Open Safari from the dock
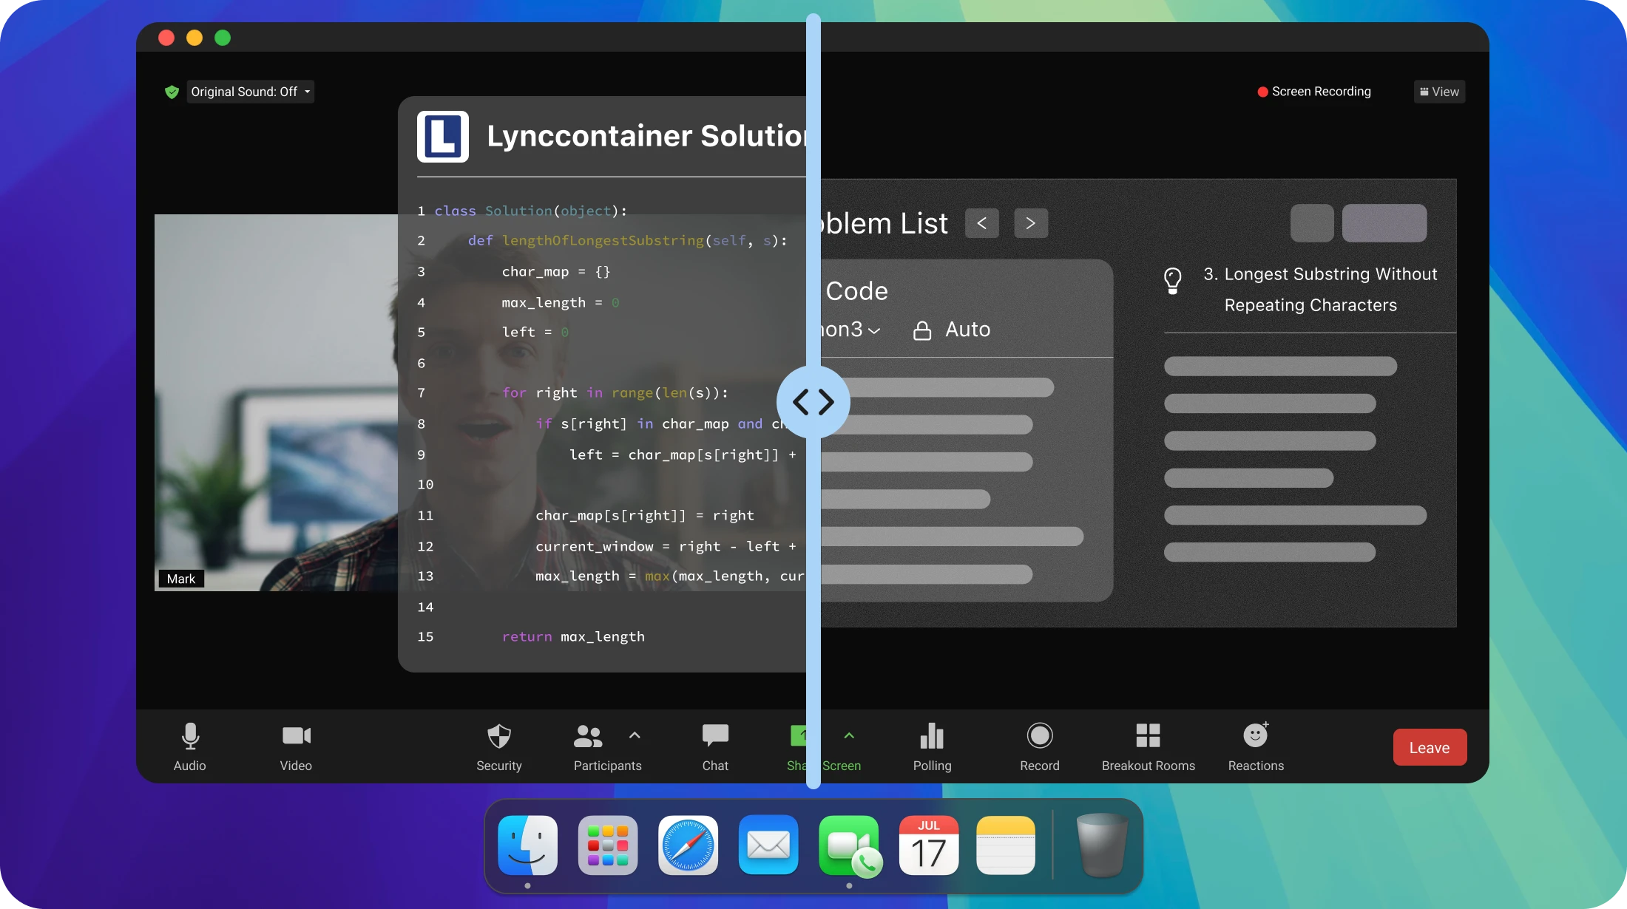 tap(688, 845)
